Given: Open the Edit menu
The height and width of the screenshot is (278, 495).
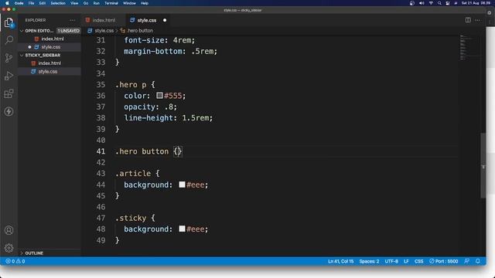Looking at the screenshot, I should 43,3.
